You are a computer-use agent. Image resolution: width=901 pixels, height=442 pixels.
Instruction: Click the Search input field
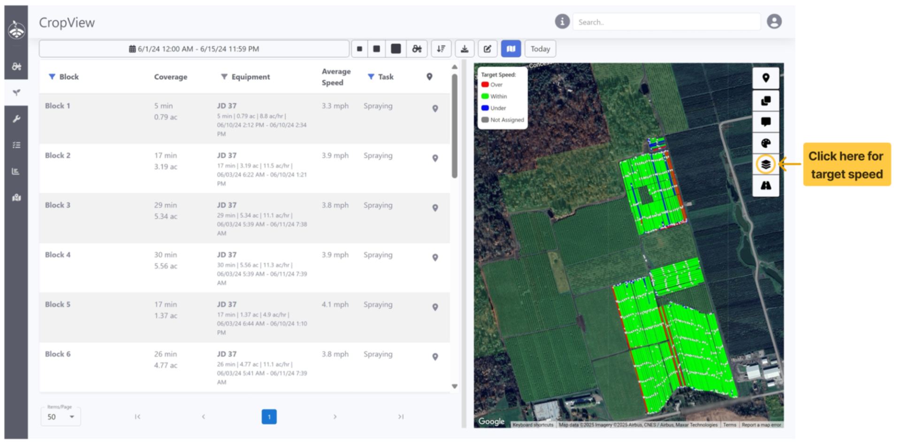[x=666, y=22]
